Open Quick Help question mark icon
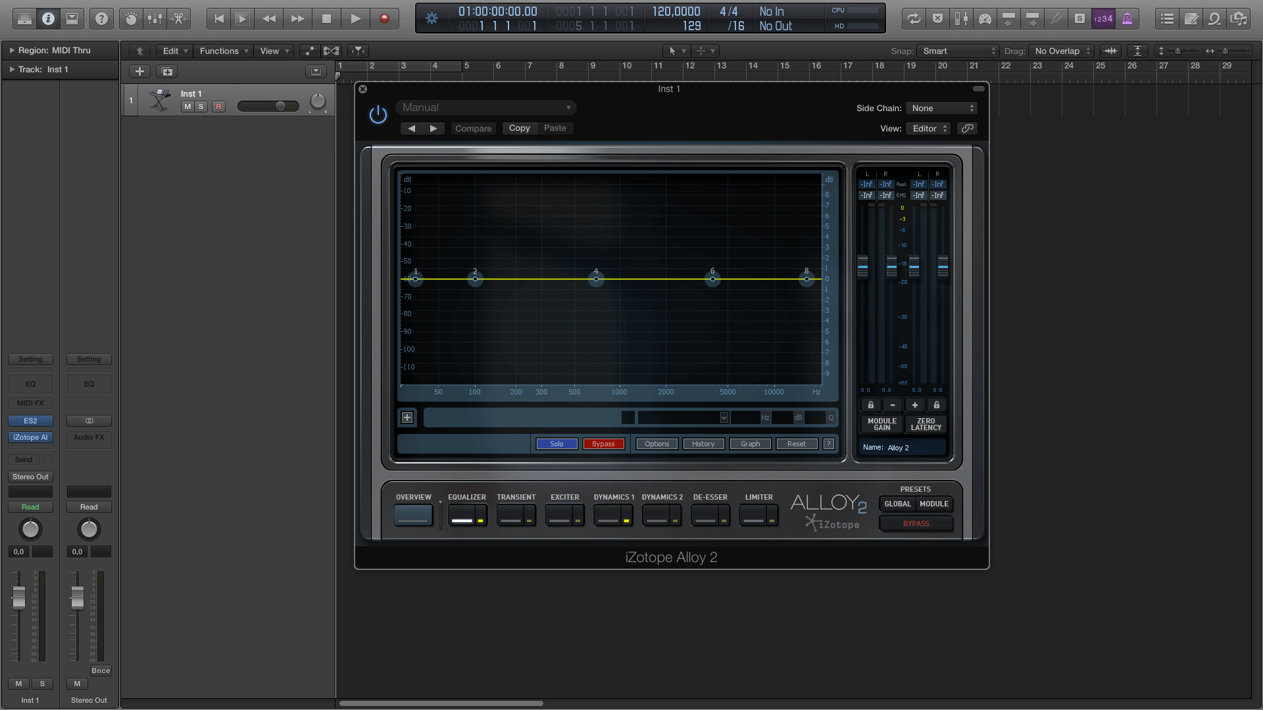Viewport: 1263px width, 710px height. point(101,19)
